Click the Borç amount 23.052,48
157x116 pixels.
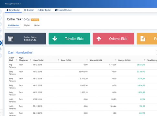point(83,72)
